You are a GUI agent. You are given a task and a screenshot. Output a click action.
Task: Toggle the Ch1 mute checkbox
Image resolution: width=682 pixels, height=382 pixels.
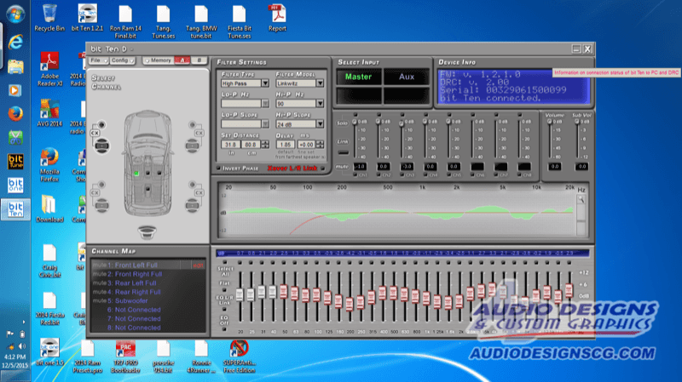pyautogui.click(x=355, y=175)
